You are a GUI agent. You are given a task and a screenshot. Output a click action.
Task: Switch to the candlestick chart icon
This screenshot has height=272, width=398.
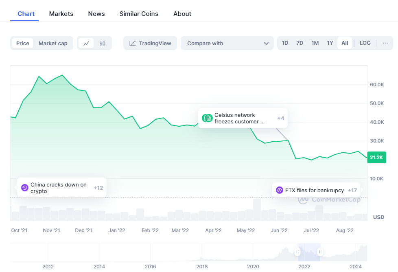[102, 43]
